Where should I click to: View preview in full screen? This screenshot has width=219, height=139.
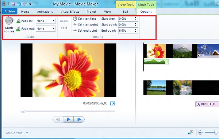coord(112,103)
